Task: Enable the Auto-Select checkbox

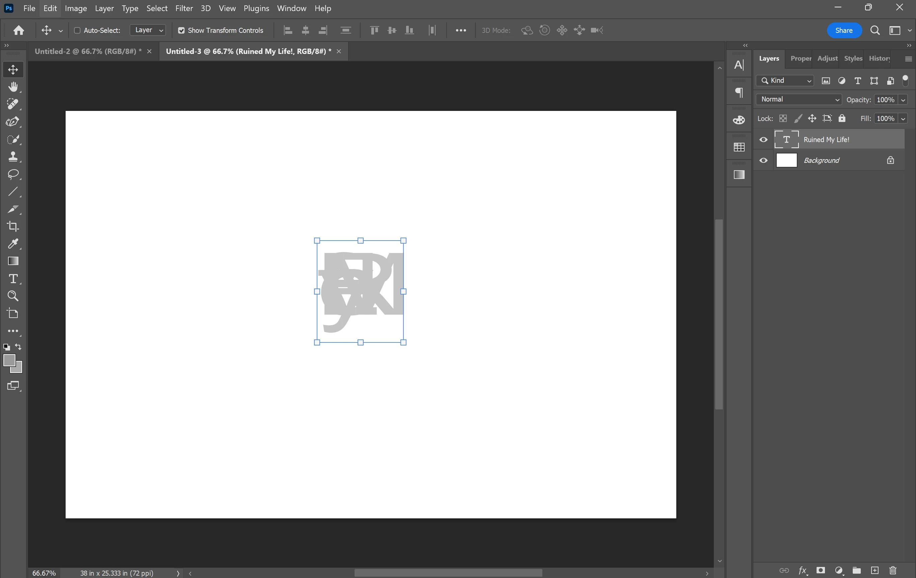Action: coord(77,30)
